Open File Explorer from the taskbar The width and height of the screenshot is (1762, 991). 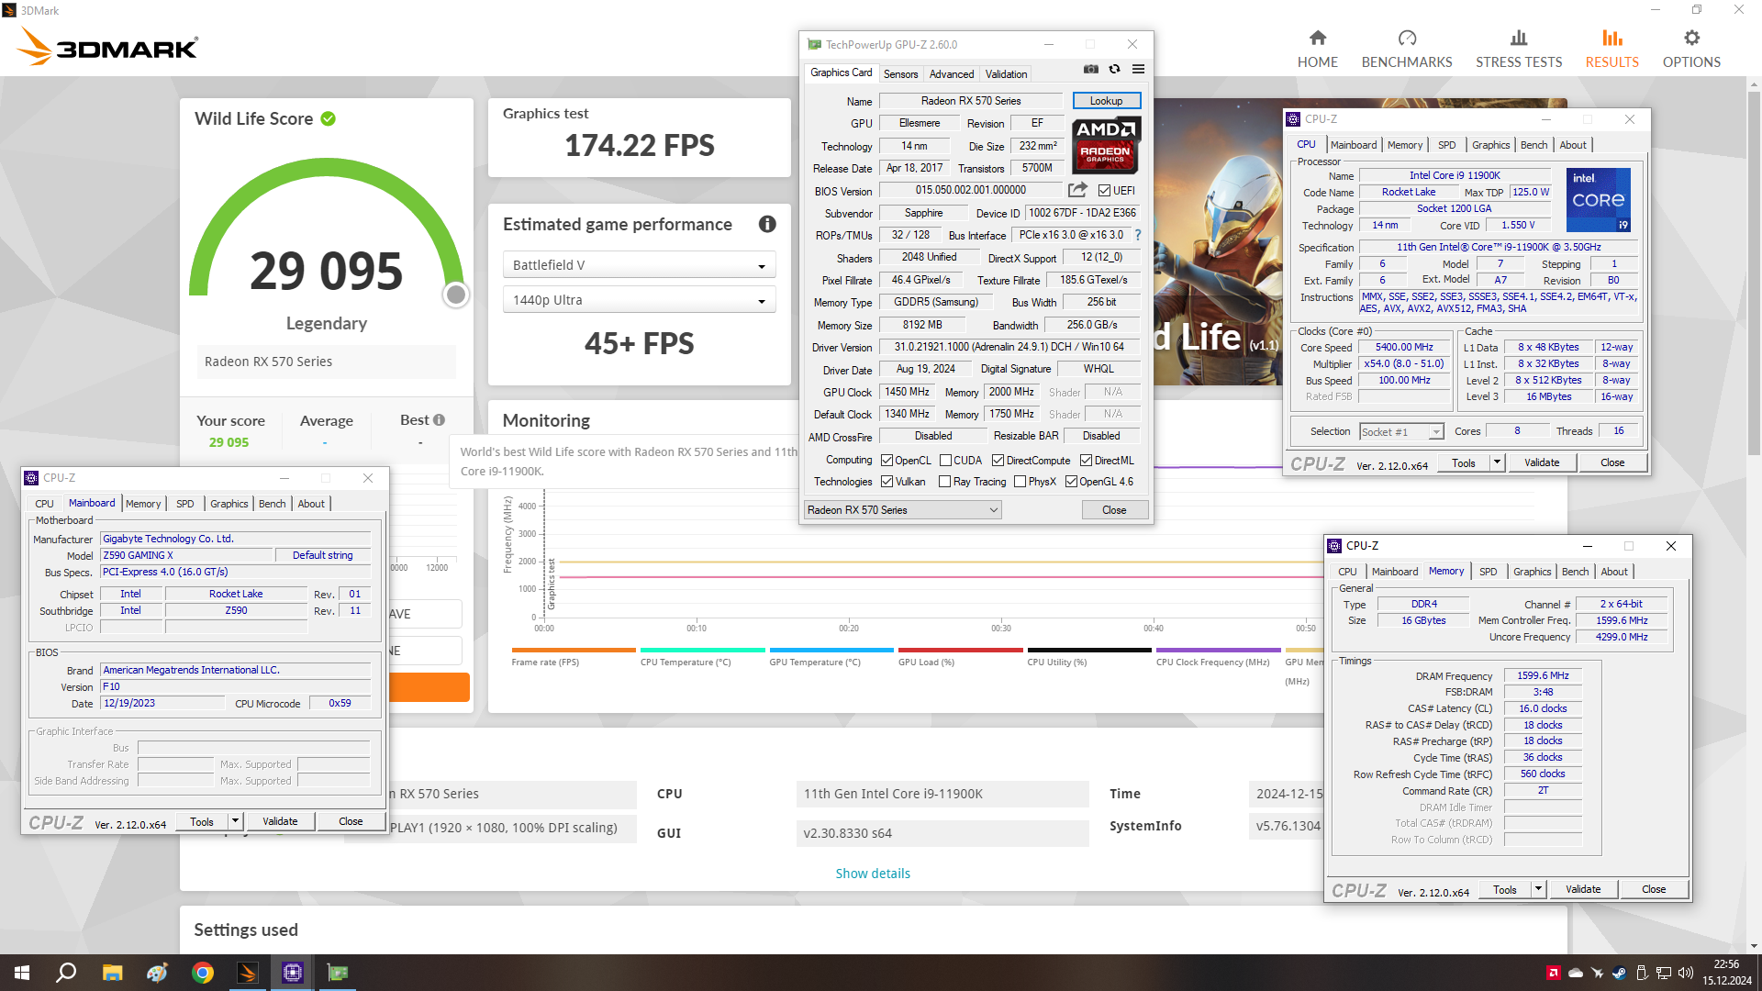click(x=112, y=973)
